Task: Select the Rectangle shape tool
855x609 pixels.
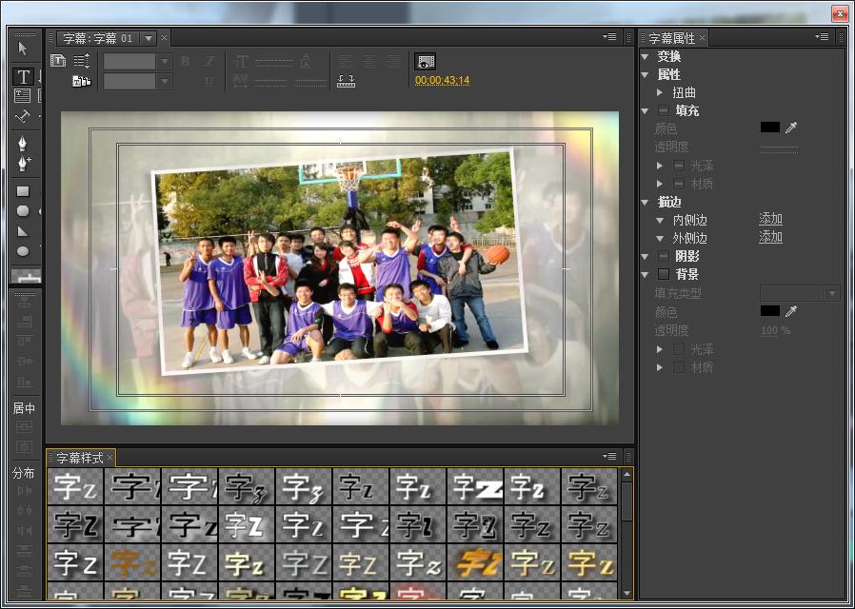Action: coord(24,191)
